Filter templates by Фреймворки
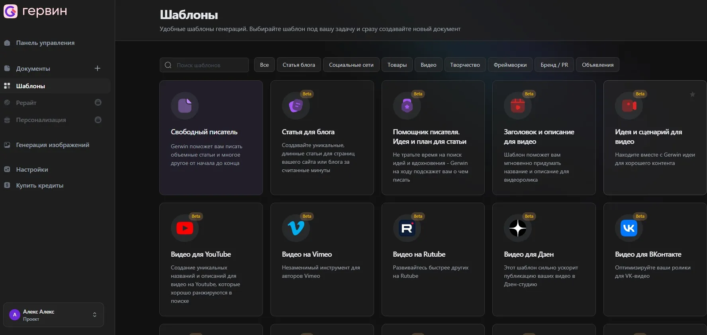Viewport: 707px width, 335px height. pyautogui.click(x=510, y=65)
